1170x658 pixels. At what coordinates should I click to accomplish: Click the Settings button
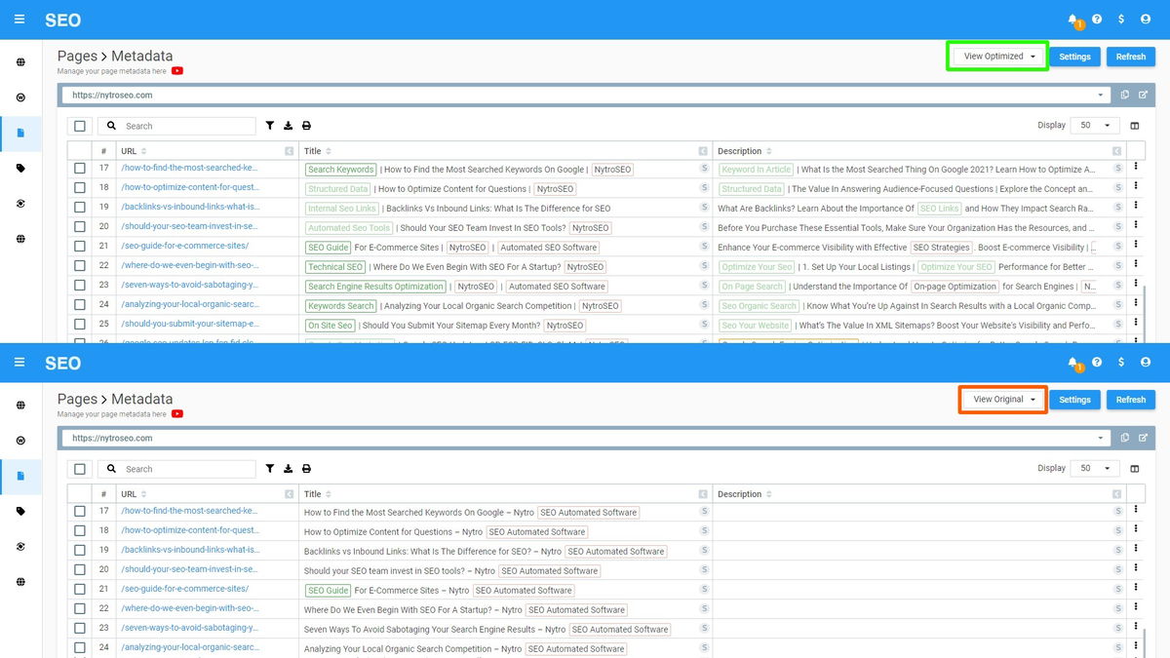pos(1074,56)
